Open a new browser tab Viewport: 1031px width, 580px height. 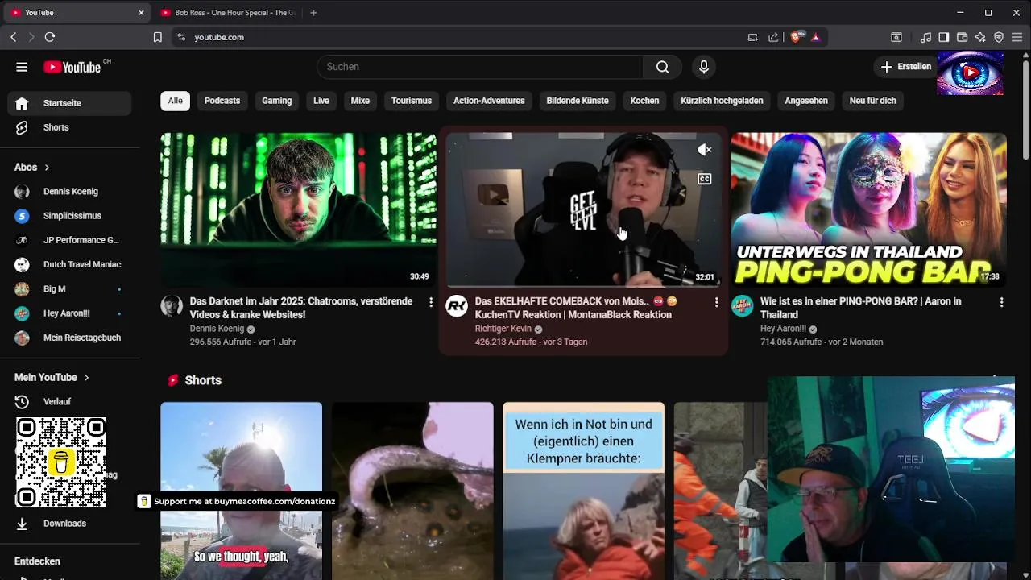(x=313, y=13)
